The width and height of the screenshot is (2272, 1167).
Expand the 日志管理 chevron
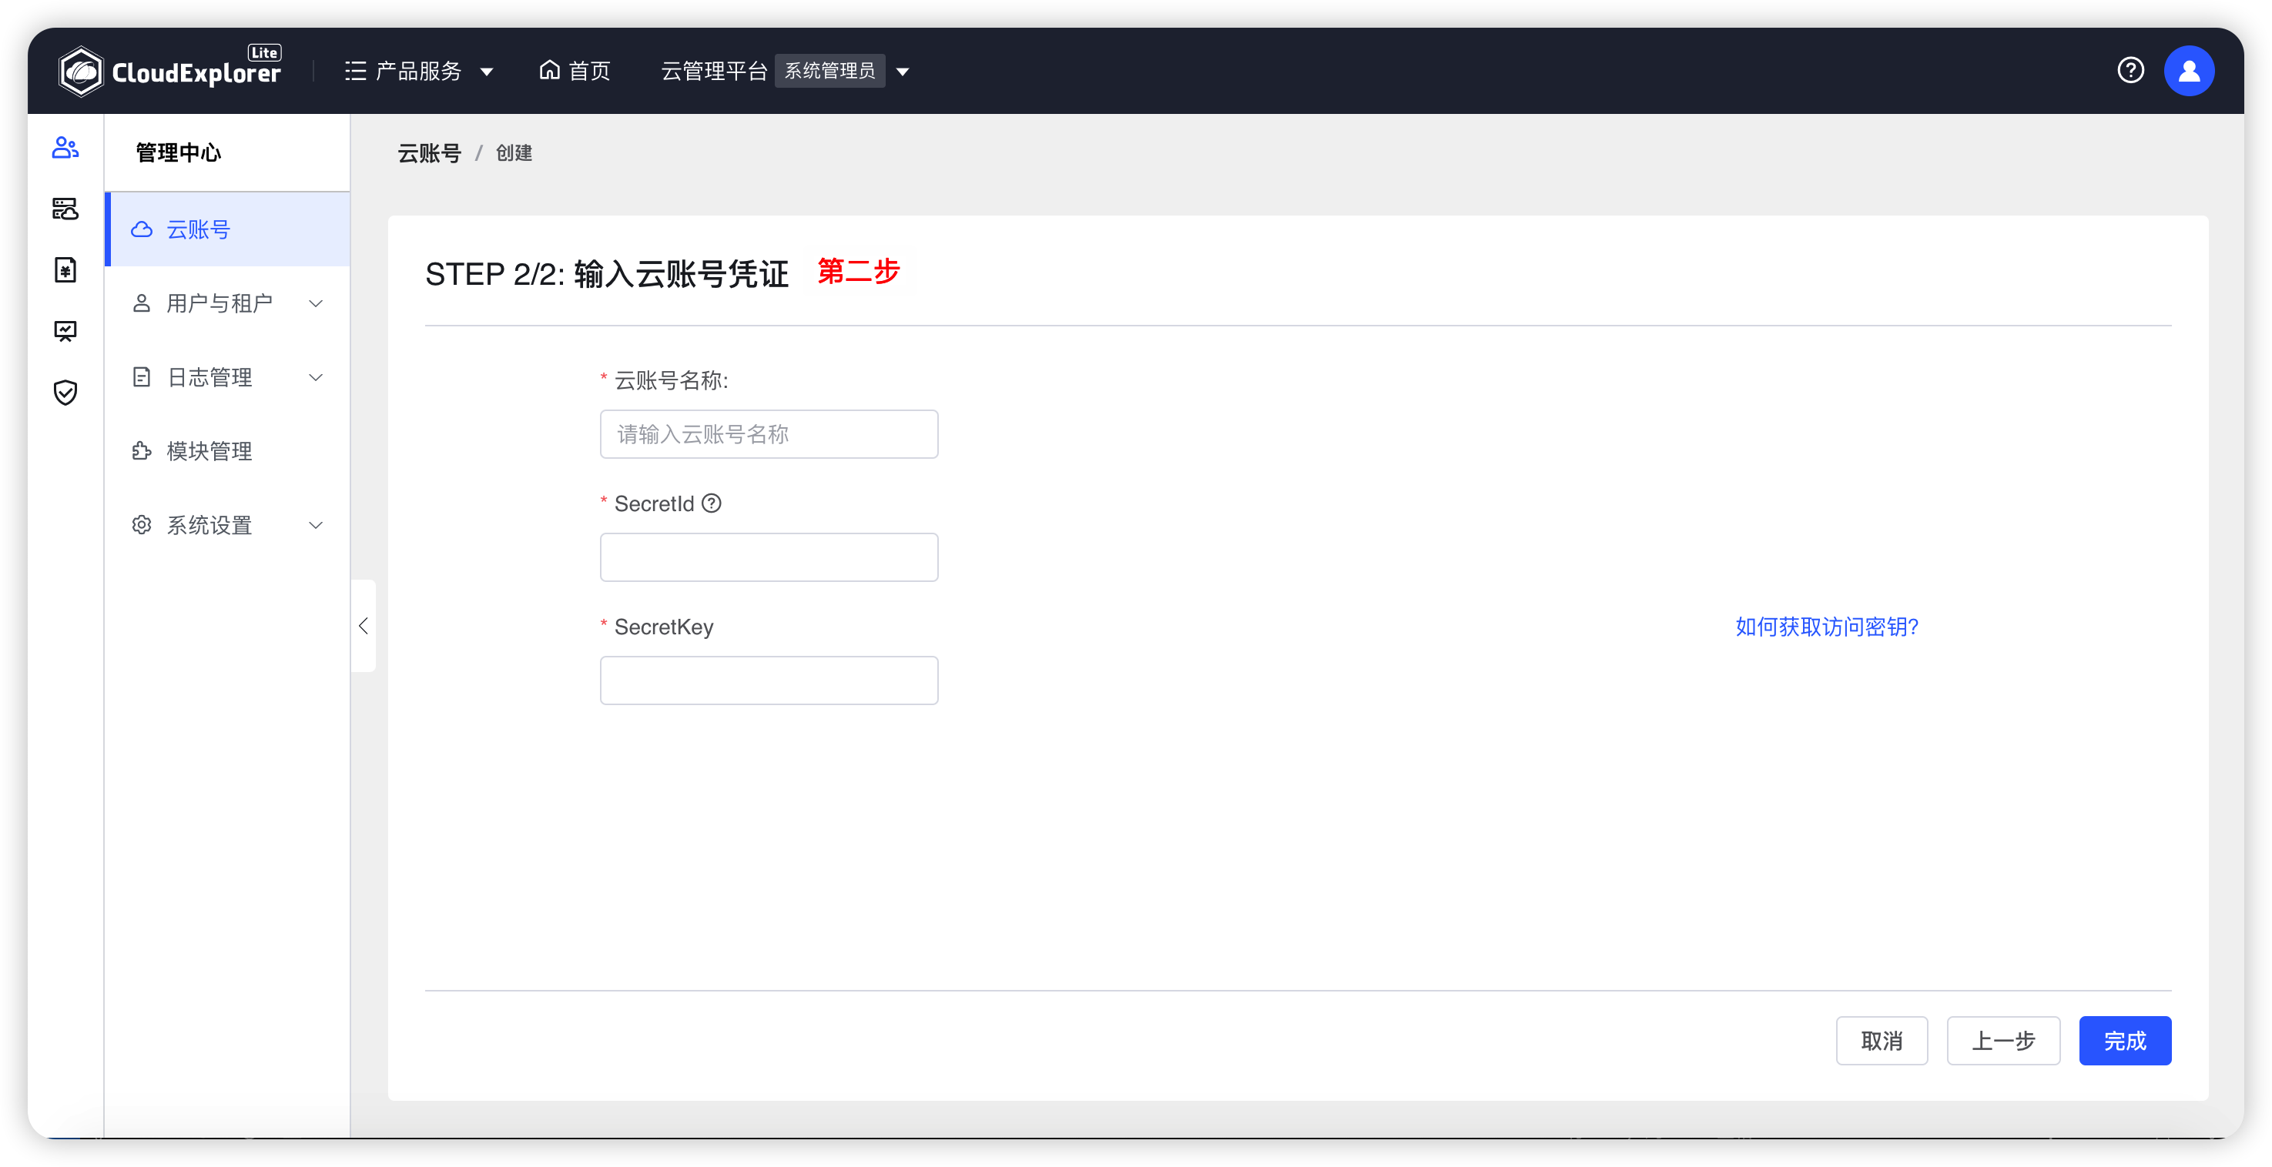tap(316, 377)
